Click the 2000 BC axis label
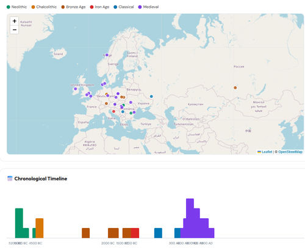Image resolution: width=305 pixels, height=248 pixels. coord(108,243)
